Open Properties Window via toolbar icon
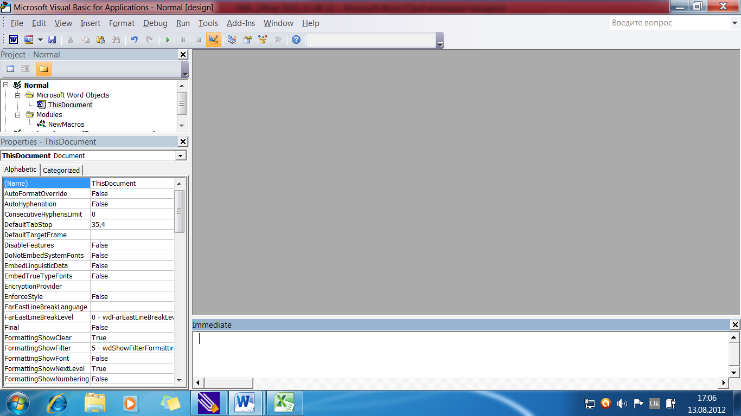Viewport: 741px width, 416px height. click(247, 40)
